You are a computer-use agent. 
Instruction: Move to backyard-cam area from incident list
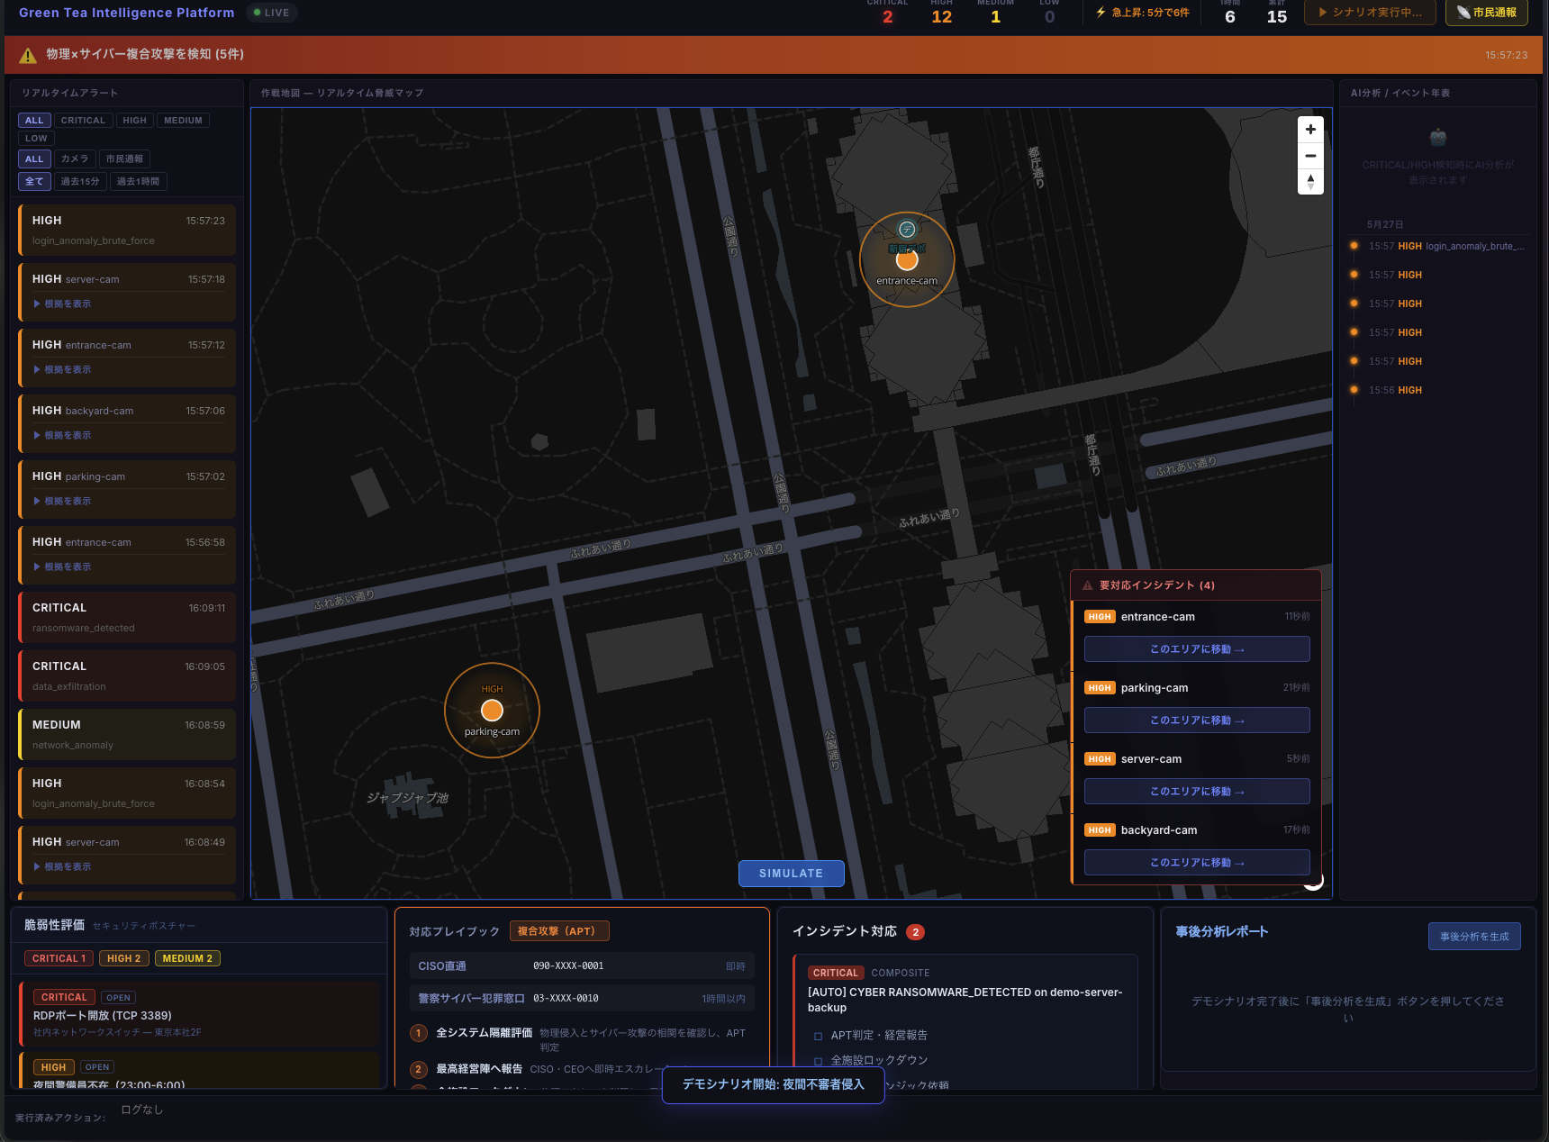(1197, 863)
